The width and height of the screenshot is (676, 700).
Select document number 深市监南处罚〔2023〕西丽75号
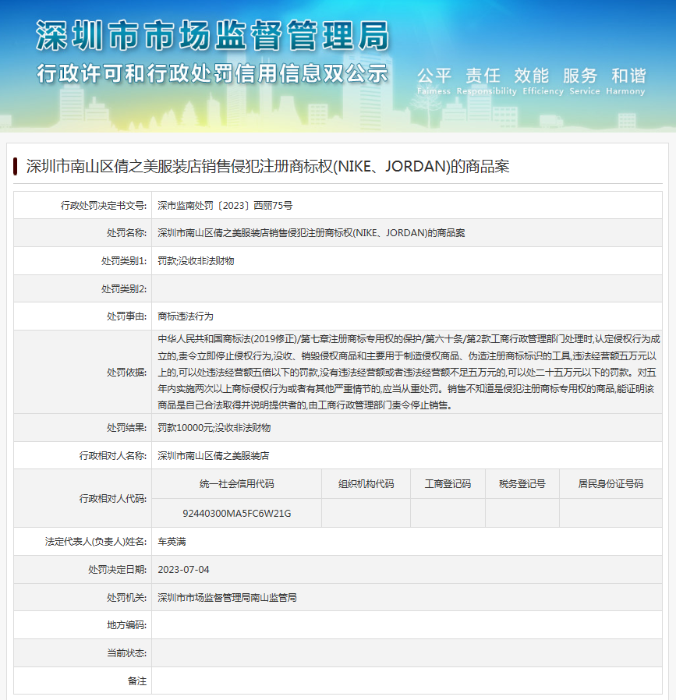coord(225,205)
